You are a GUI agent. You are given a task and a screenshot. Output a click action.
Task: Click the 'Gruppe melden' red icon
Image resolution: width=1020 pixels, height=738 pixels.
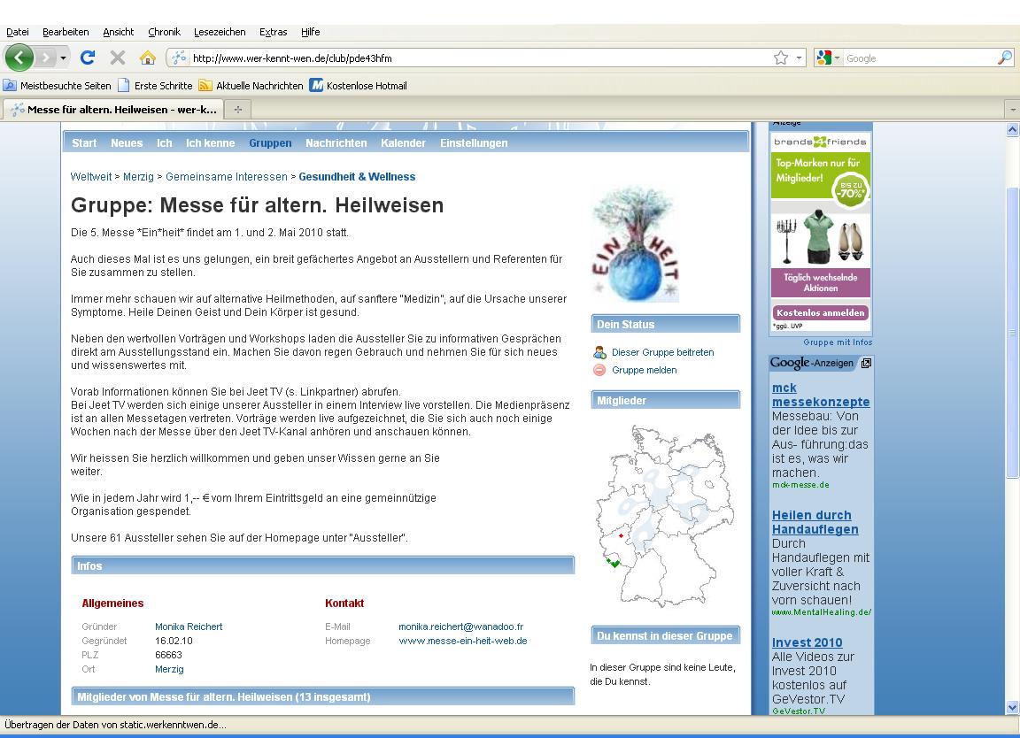[600, 370]
